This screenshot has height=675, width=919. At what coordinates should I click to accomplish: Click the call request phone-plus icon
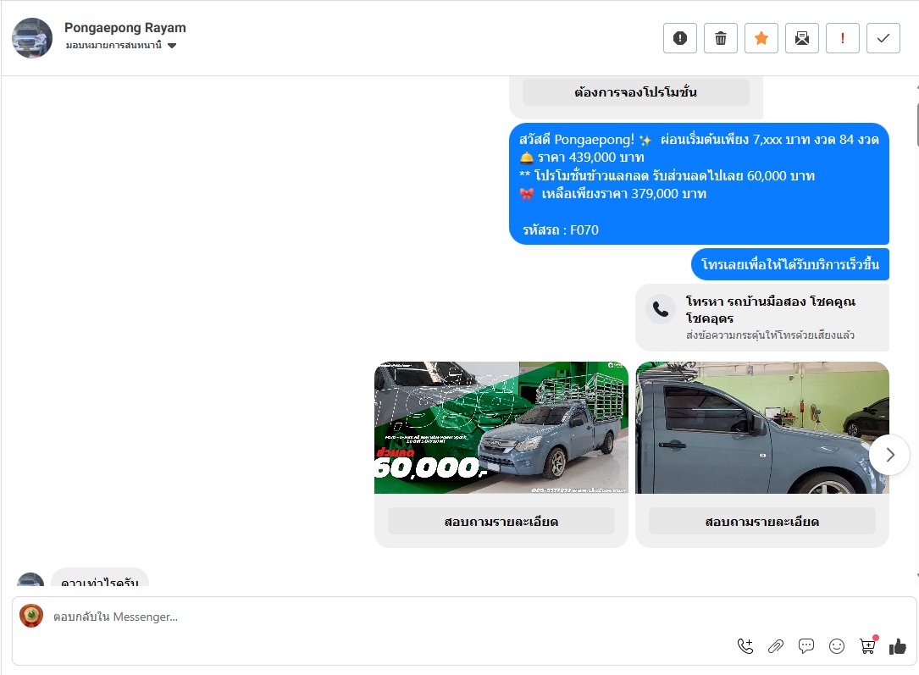(745, 646)
